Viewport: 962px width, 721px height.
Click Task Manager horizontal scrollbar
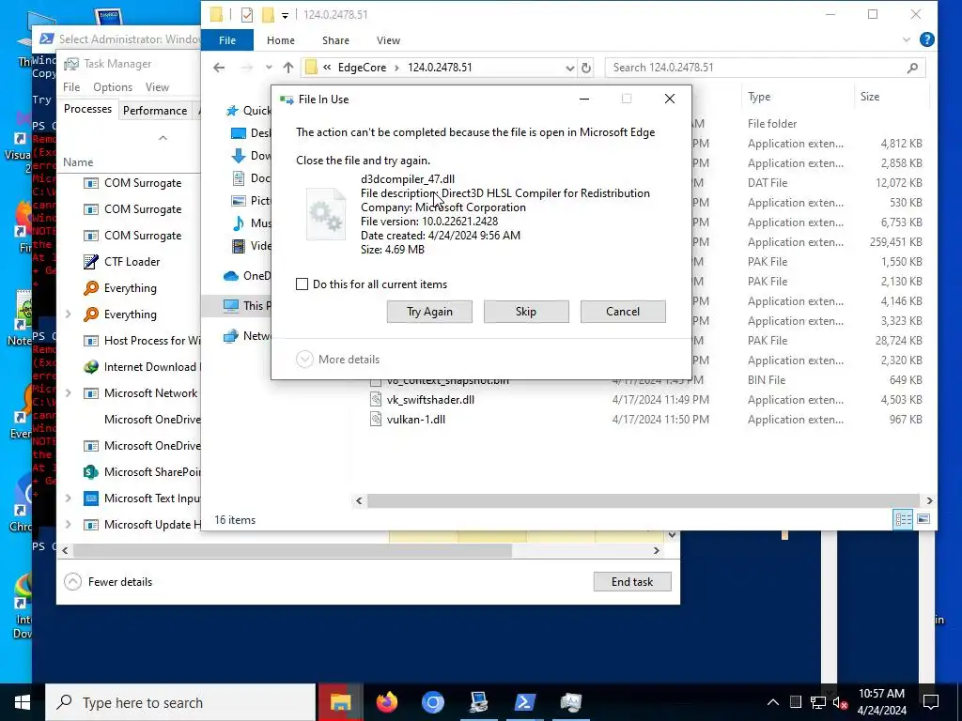[x=292, y=550]
